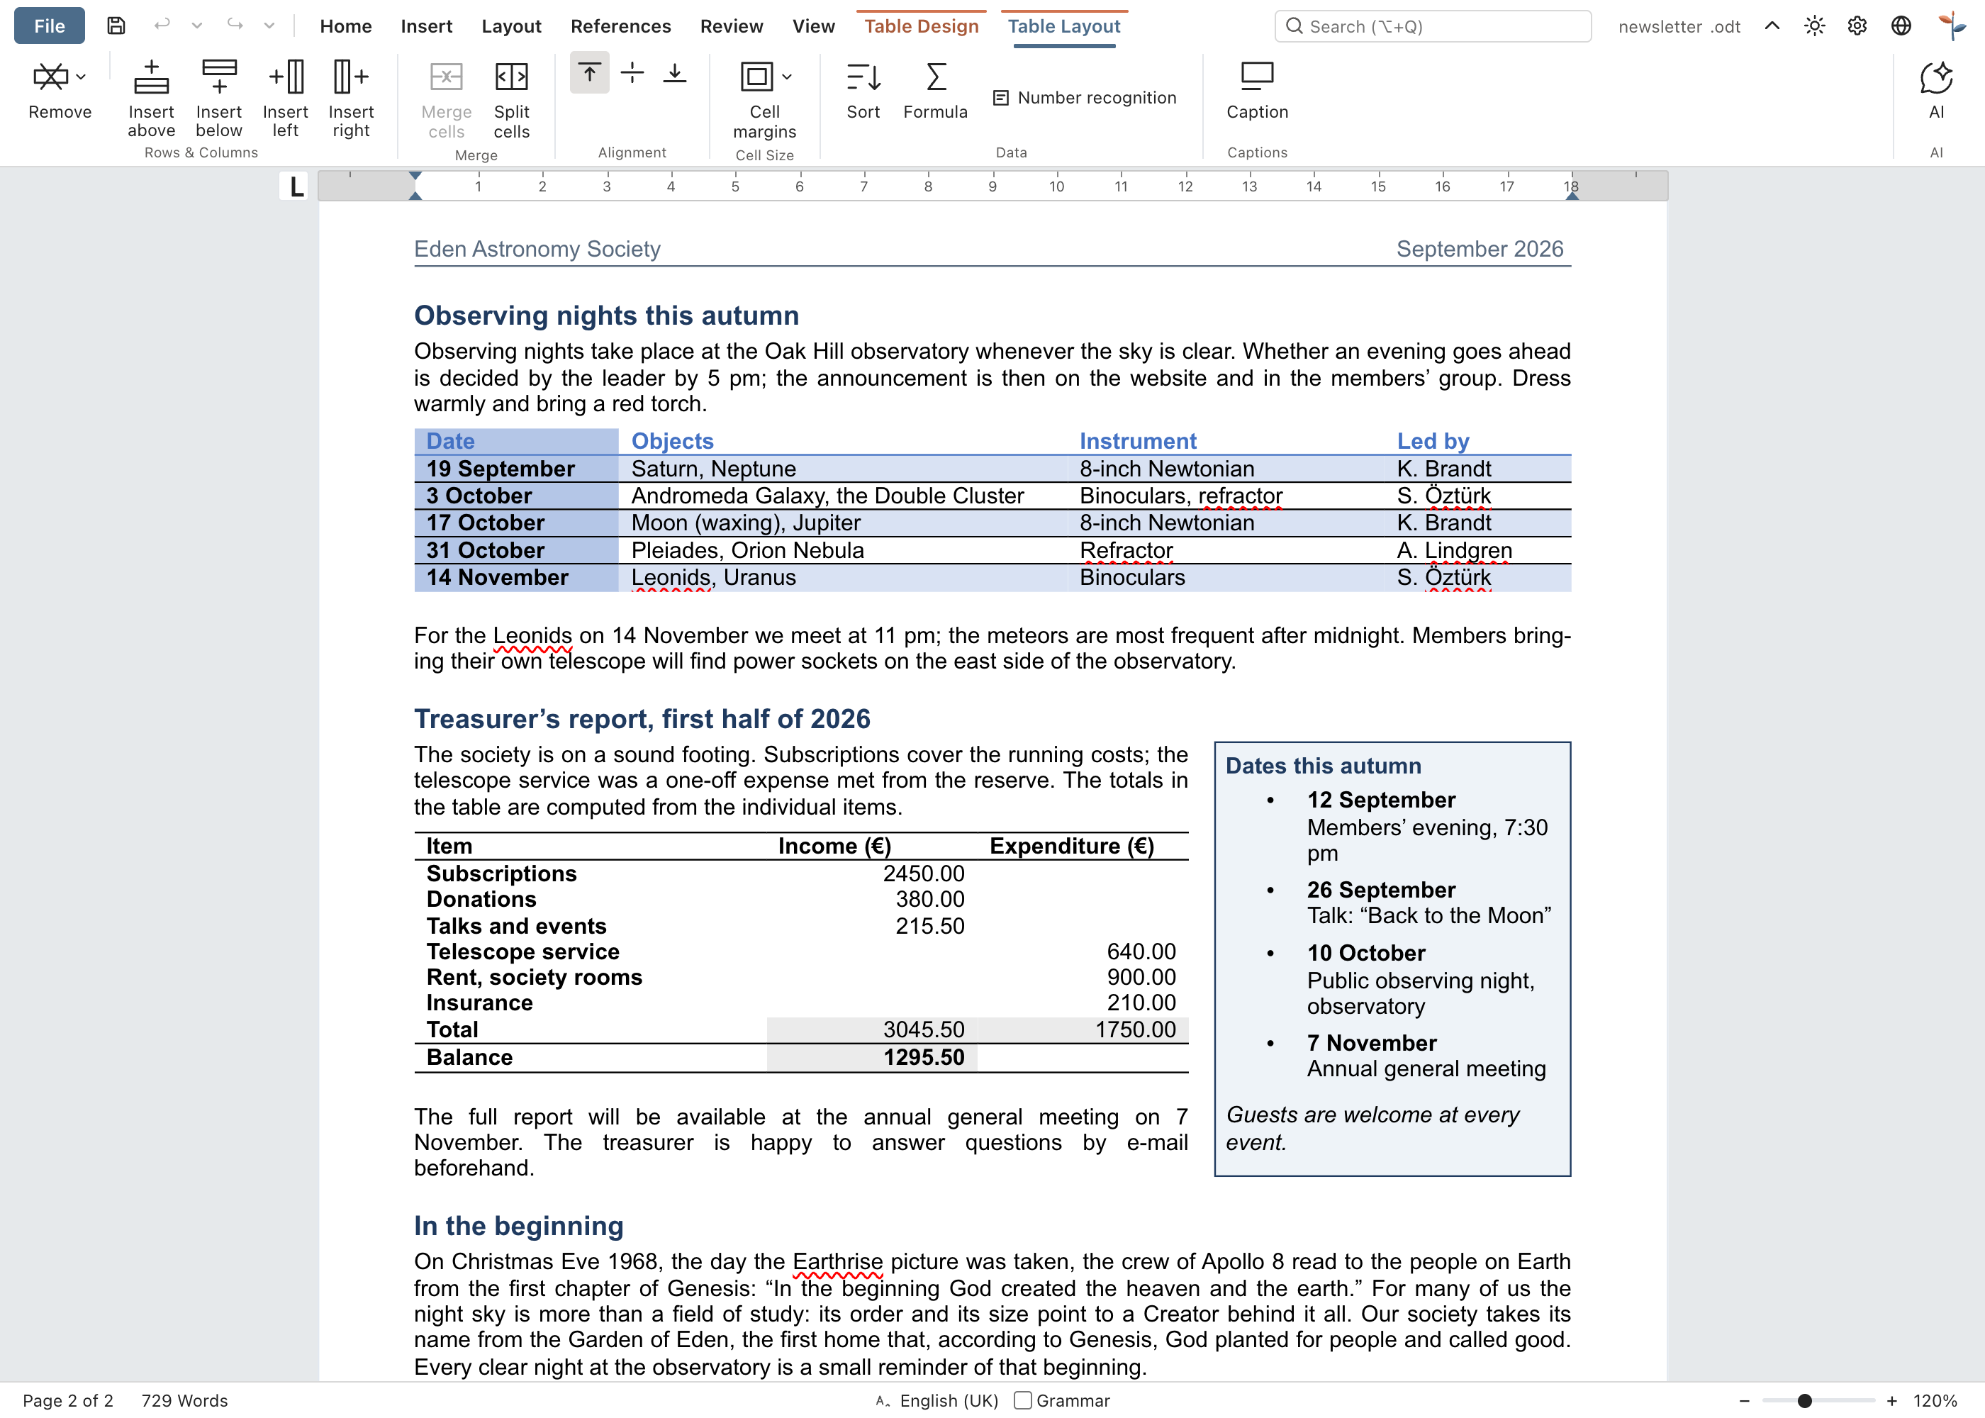Align cell content to middle

pos(632,73)
